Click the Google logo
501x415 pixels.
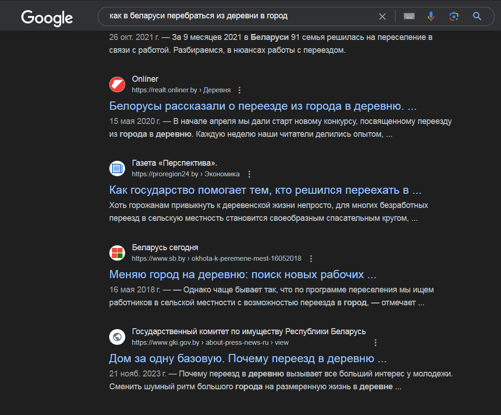click(47, 18)
